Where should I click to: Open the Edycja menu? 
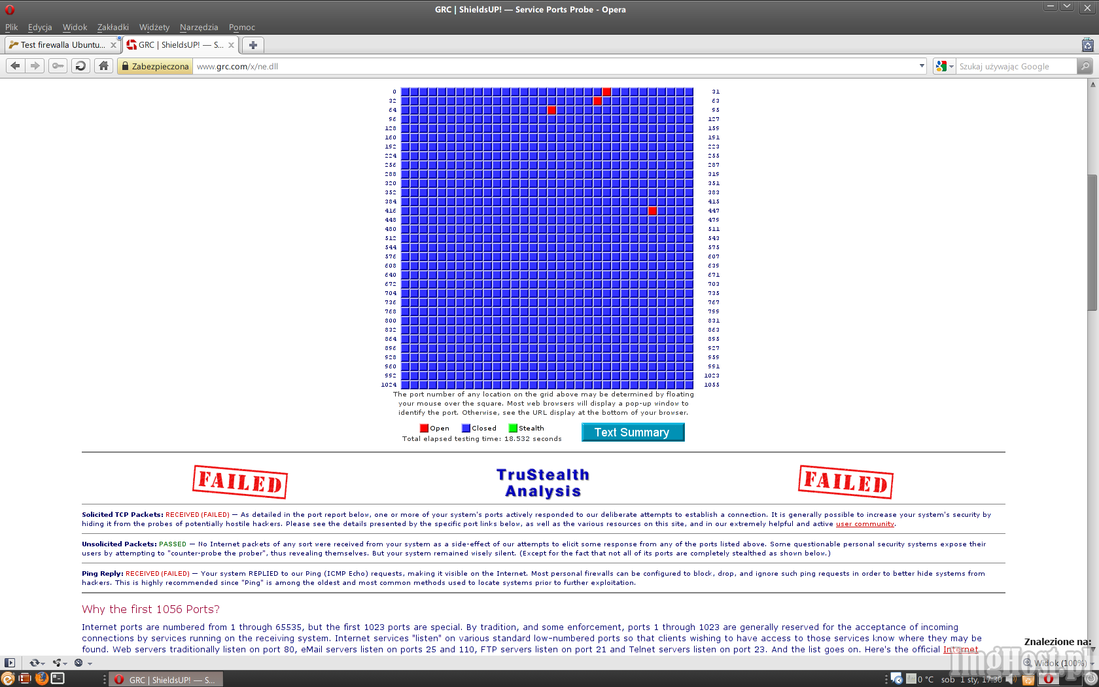tap(40, 27)
